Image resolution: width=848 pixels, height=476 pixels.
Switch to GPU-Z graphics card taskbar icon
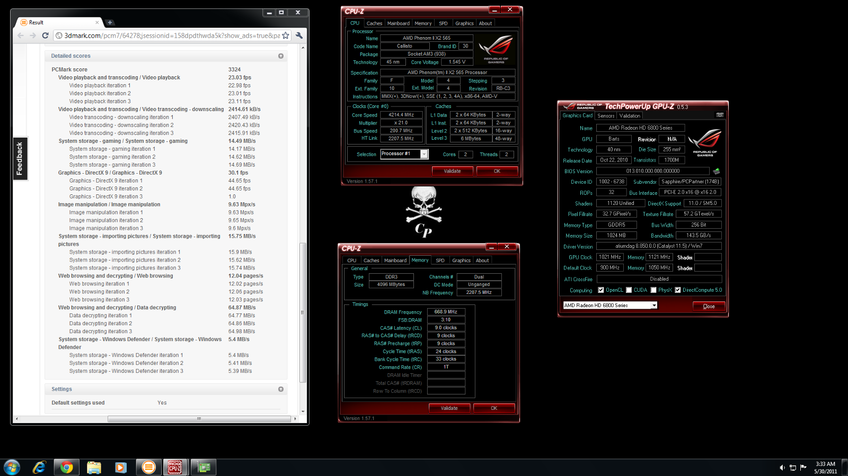click(204, 467)
